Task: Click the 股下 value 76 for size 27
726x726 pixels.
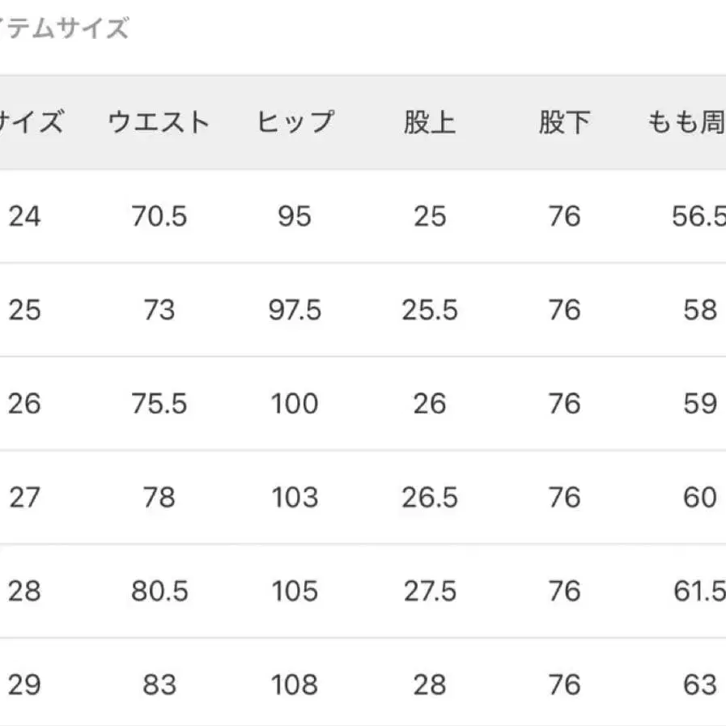Action: pos(564,498)
